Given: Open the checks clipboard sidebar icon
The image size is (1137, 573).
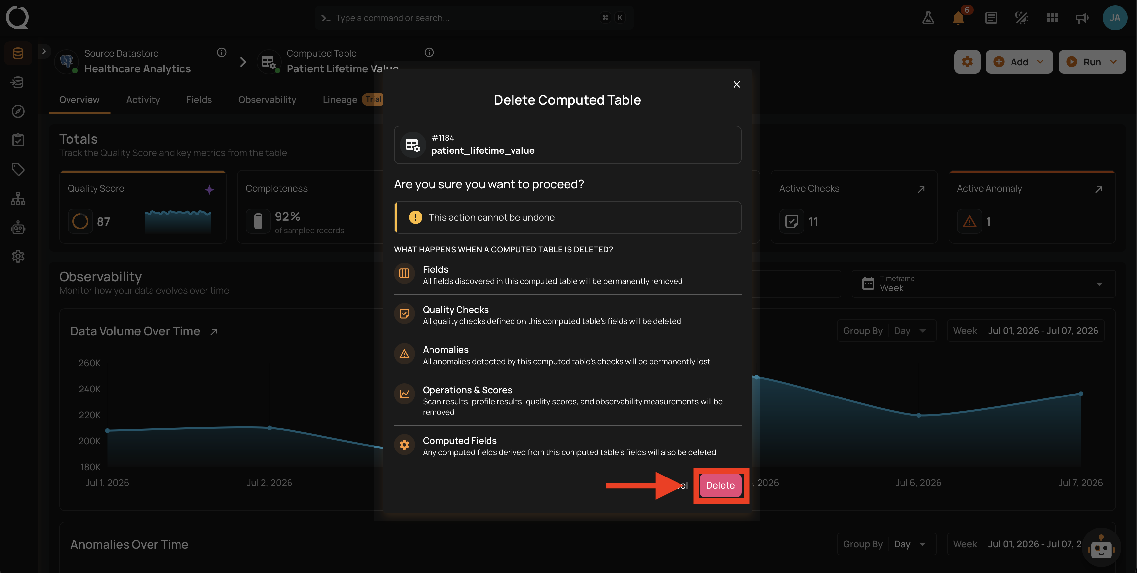Looking at the screenshot, I should (x=18, y=140).
